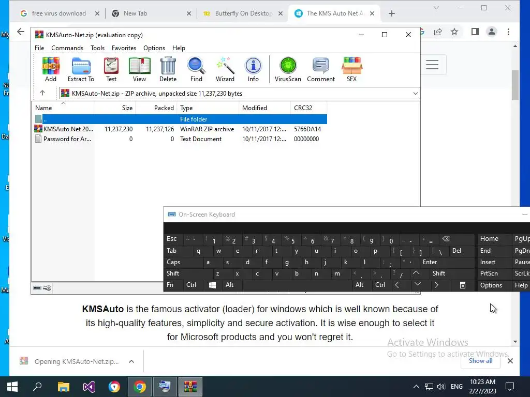Open the webpage hamburger menu
This screenshot has width=530, height=397.
pyautogui.click(x=432, y=65)
